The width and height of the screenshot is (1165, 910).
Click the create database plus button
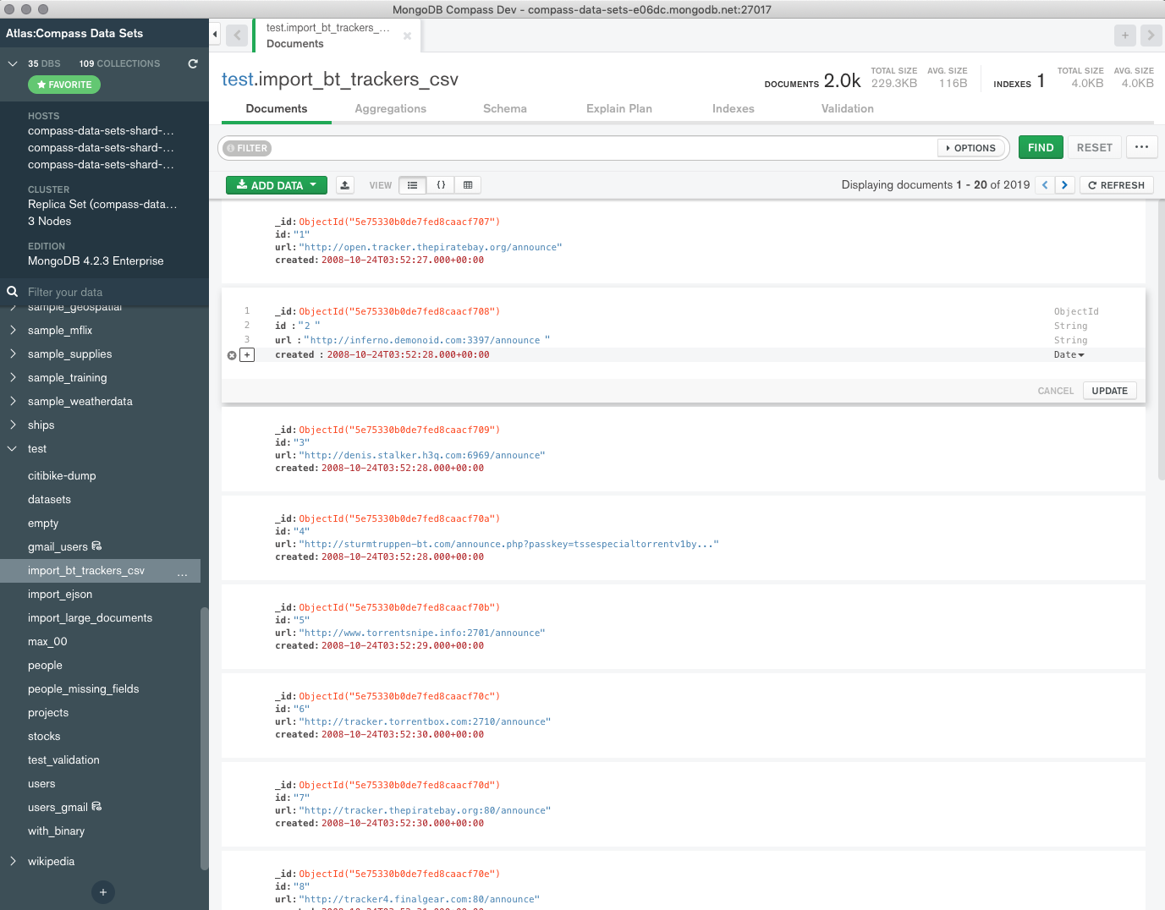[103, 892]
